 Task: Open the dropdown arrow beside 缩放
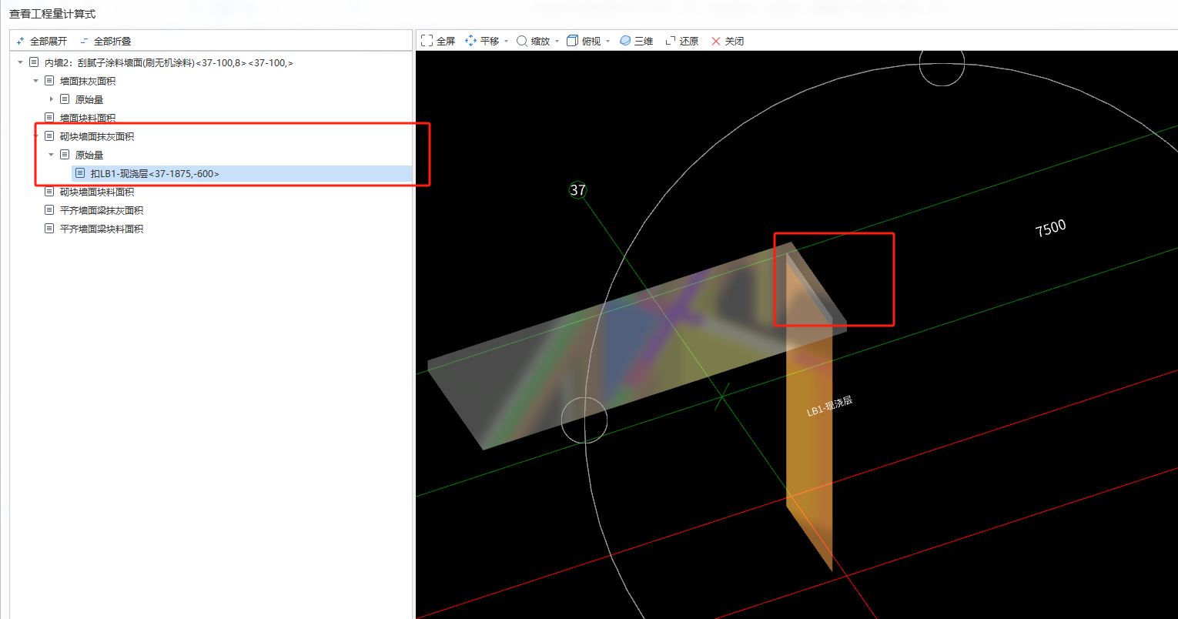557,42
